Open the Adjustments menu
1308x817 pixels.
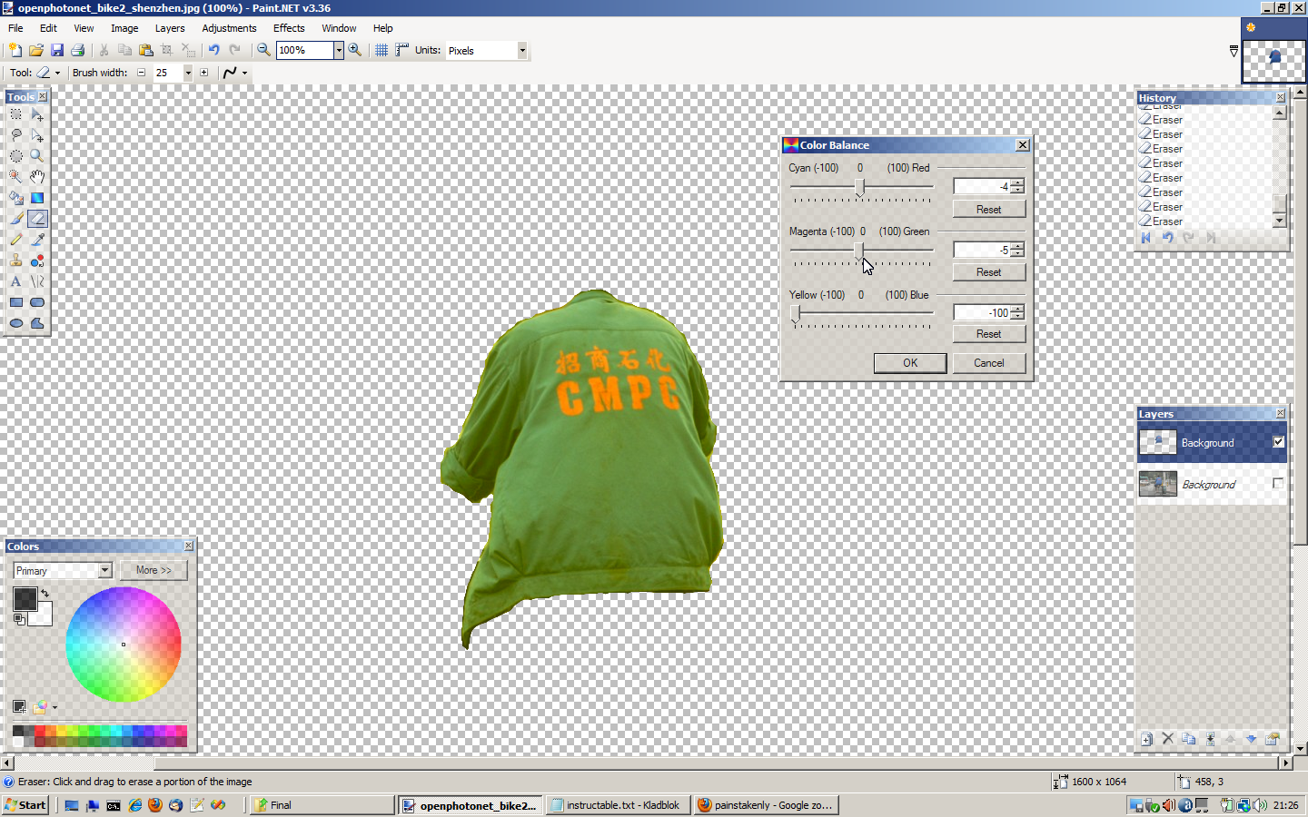coord(229,28)
